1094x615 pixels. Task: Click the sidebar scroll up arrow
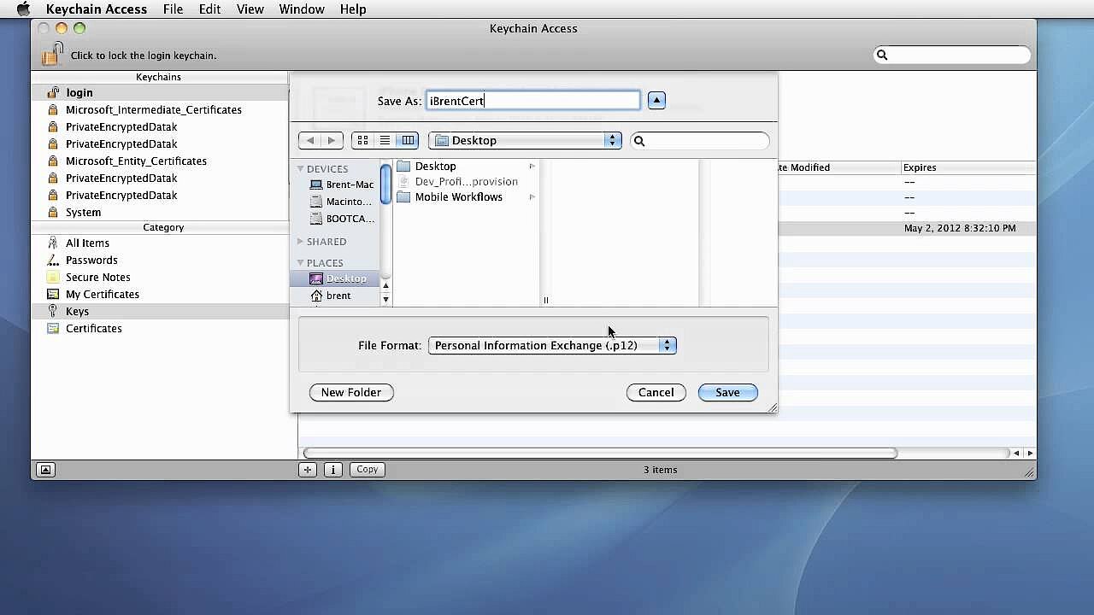(385, 286)
